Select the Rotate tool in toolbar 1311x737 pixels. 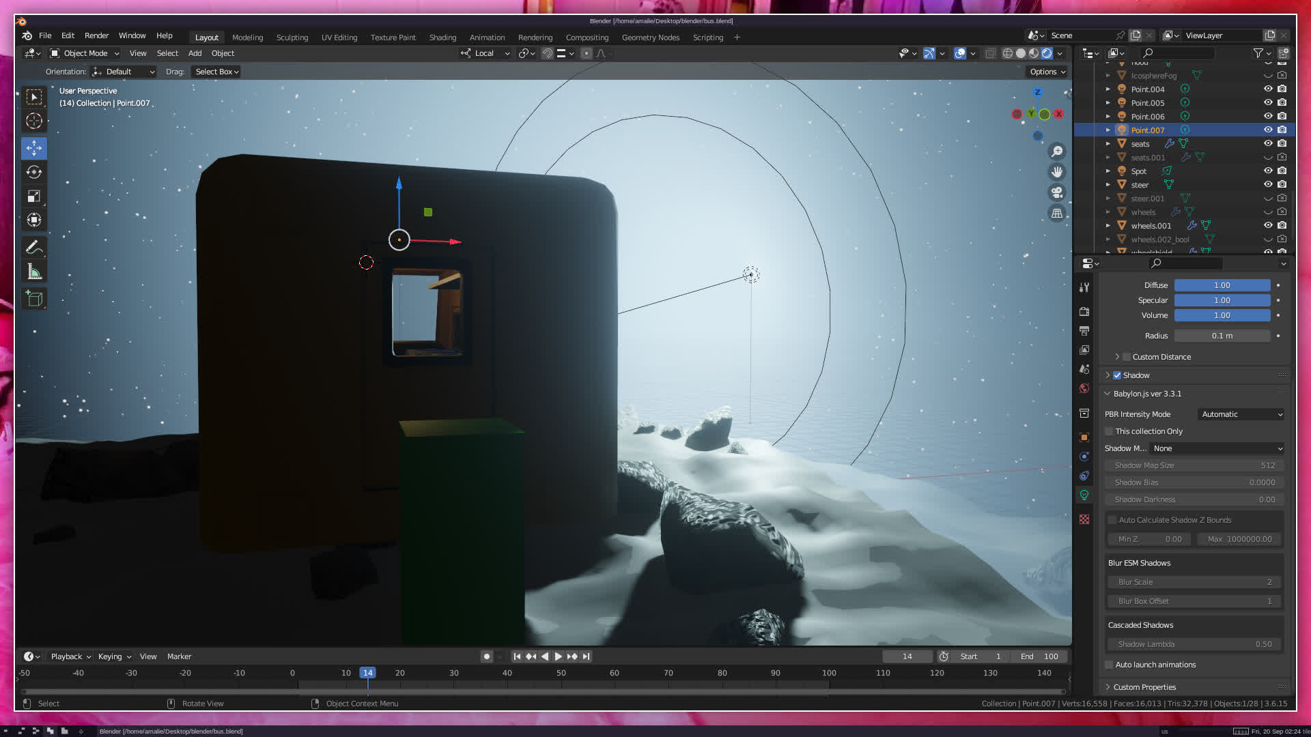coord(34,172)
